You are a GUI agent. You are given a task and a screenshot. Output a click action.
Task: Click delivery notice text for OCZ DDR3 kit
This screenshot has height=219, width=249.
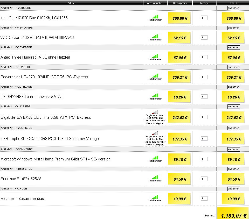(x=155, y=141)
